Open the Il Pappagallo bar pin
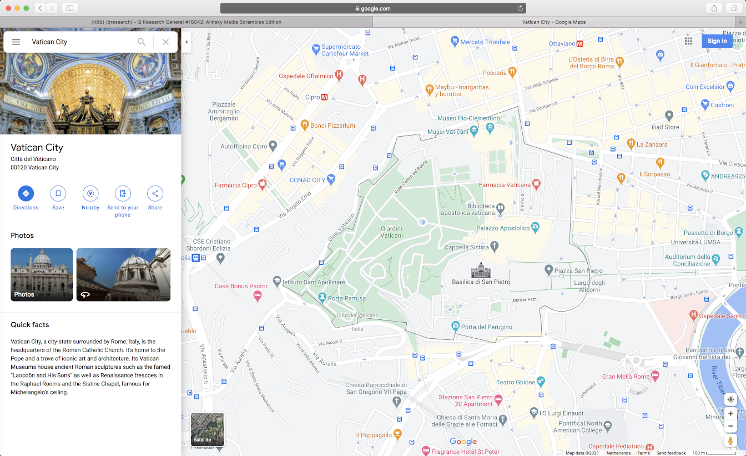Viewport: 746px width, 456px height. [397, 434]
